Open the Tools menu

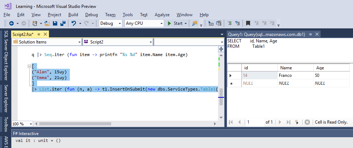128,15
